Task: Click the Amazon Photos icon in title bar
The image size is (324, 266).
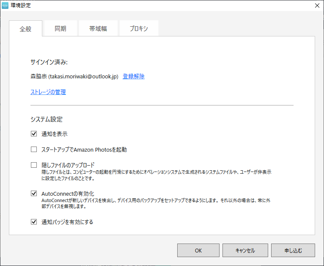Action: (5, 6)
